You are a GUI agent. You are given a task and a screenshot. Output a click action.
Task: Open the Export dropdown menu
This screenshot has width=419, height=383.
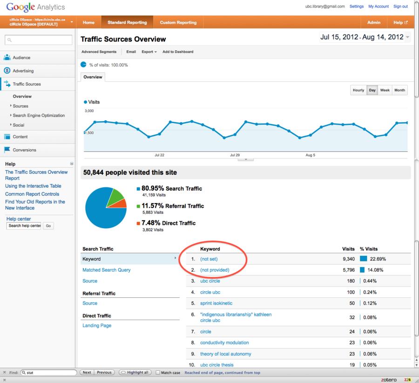[x=149, y=52]
